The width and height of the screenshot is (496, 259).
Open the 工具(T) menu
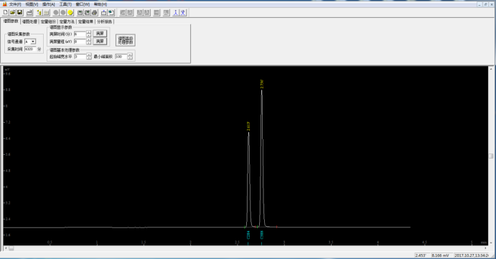point(65,4)
